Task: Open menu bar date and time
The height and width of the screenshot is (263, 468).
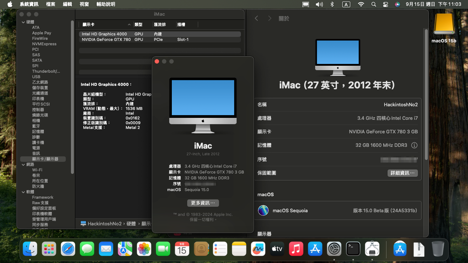Action: (433, 4)
